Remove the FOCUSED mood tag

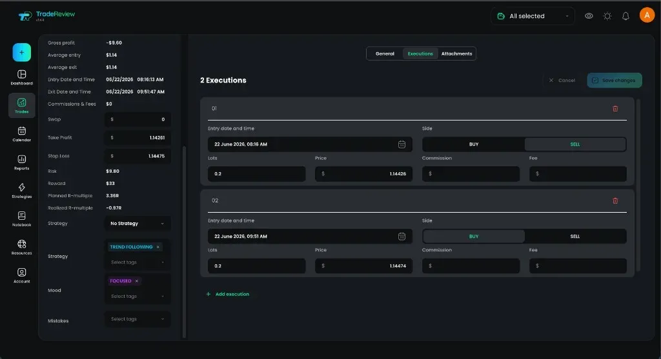(x=137, y=281)
